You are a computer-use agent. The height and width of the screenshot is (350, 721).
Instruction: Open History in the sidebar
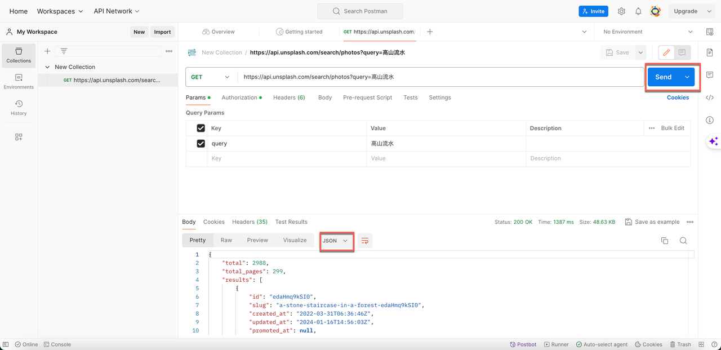click(19, 108)
